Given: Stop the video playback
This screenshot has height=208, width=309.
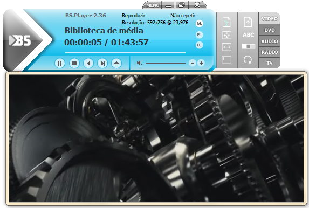Looking at the screenshot, I should point(74,63).
